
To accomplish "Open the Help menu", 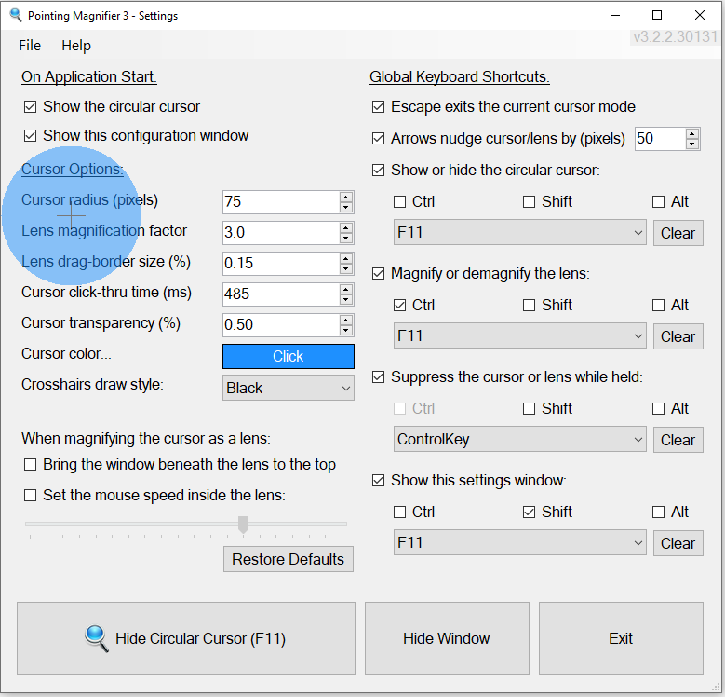I will pos(76,46).
